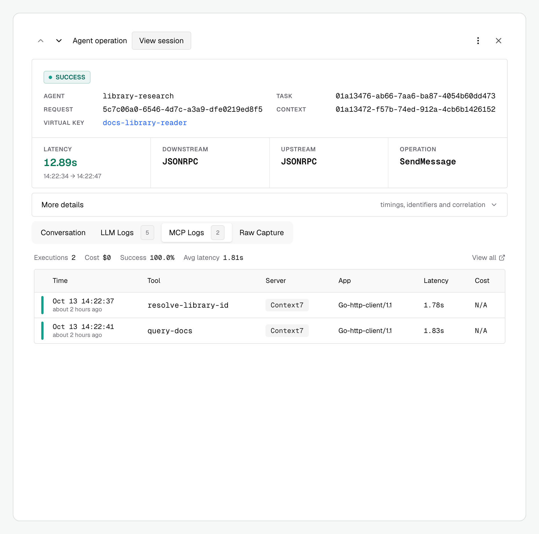539x534 pixels.
Task: Click the Context7 badge in resolve-library-id row
Action: [x=287, y=305]
